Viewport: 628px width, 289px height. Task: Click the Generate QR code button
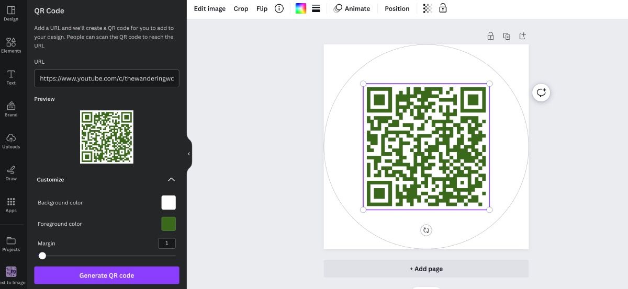(107, 275)
